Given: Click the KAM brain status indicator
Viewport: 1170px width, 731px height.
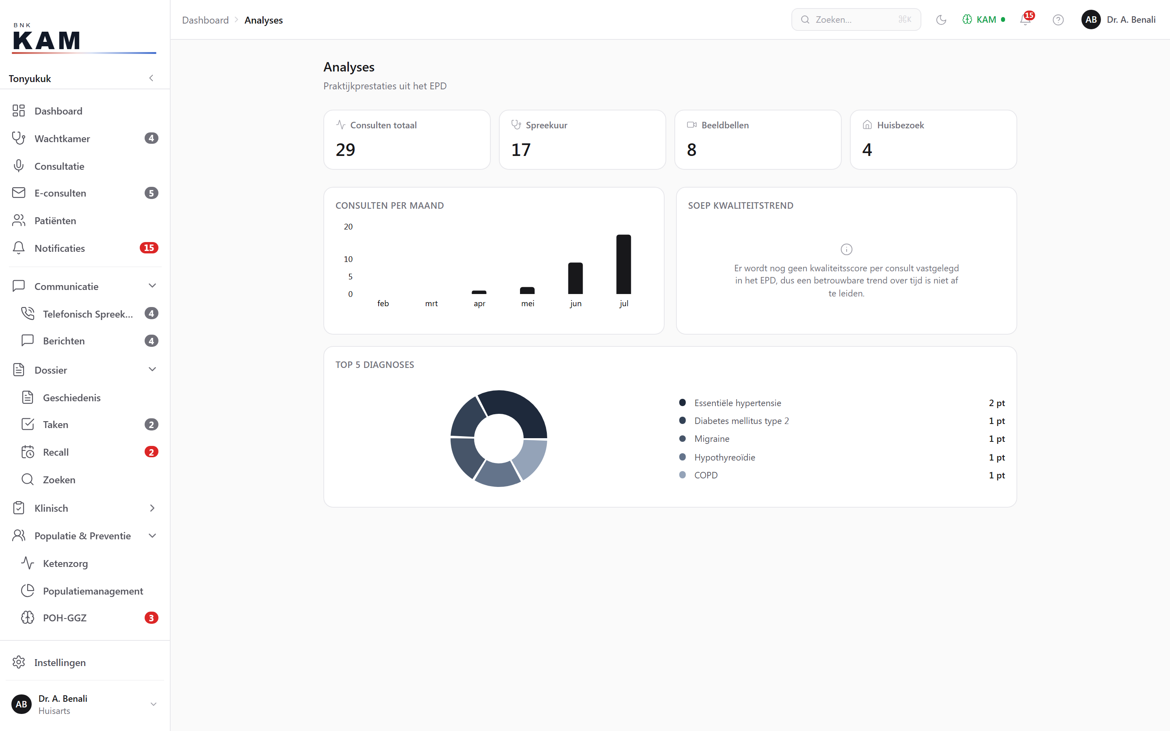Looking at the screenshot, I should (984, 20).
